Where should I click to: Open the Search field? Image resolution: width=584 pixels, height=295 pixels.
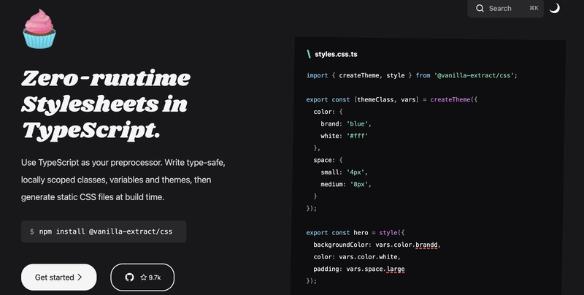point(505,8)
